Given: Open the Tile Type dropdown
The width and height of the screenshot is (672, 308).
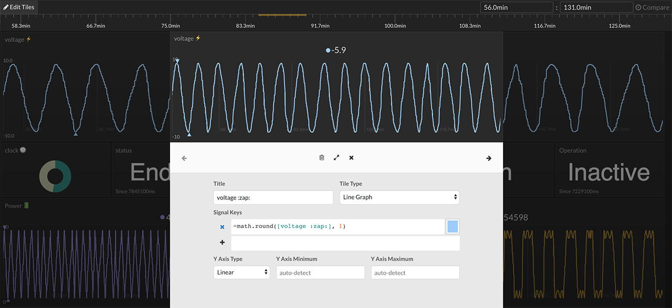Looking at the screenshot, I should pos(399,197).
